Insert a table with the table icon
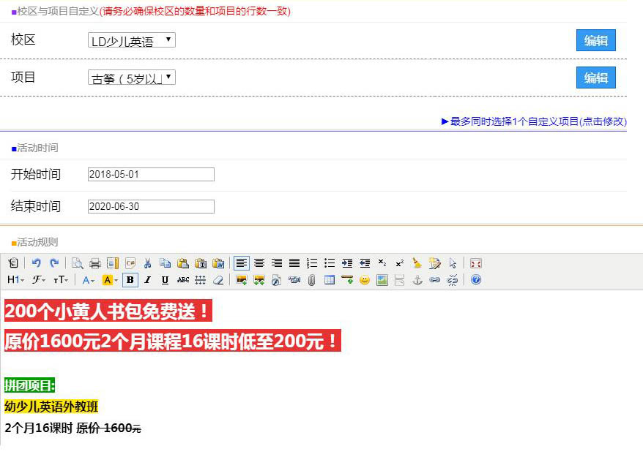This screenshot has height=457, width=643. tap(330, 280)
